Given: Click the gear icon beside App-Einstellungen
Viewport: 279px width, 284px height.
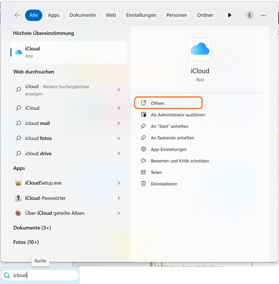Looking at the screenshot, I should pos(143,149).
